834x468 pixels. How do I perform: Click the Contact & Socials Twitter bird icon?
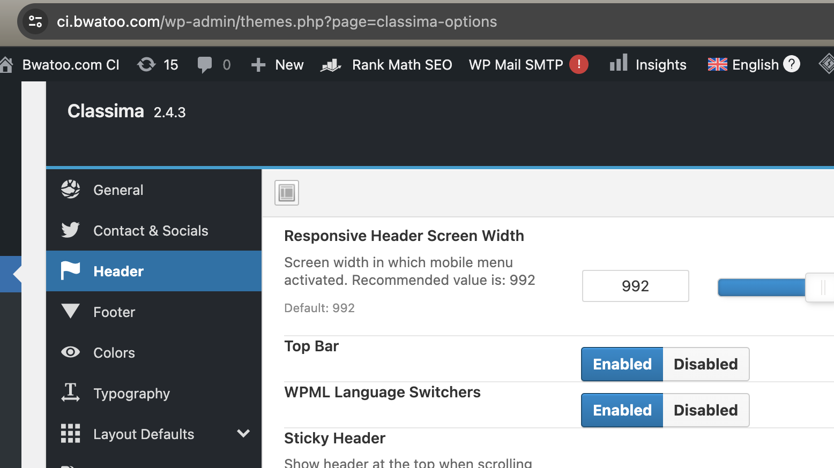pyautogui.click(x=70, y=230)
